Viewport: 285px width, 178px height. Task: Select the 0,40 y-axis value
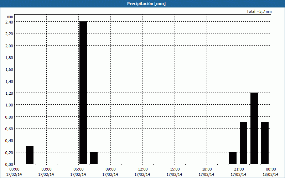(9, 140)
